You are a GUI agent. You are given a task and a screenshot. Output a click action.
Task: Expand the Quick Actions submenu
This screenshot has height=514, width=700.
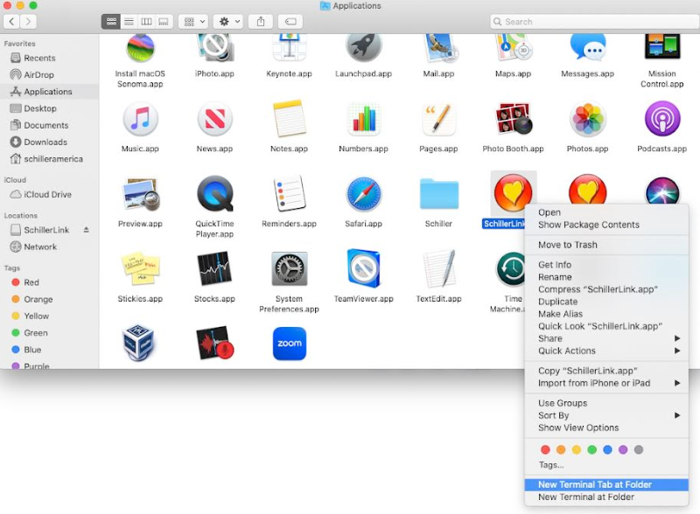(606, 351)
